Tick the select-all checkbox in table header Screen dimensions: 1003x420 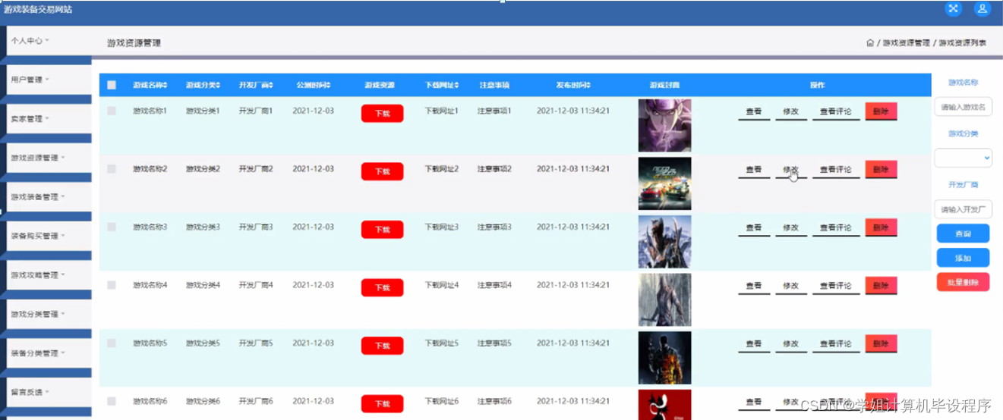coord(112,85)
